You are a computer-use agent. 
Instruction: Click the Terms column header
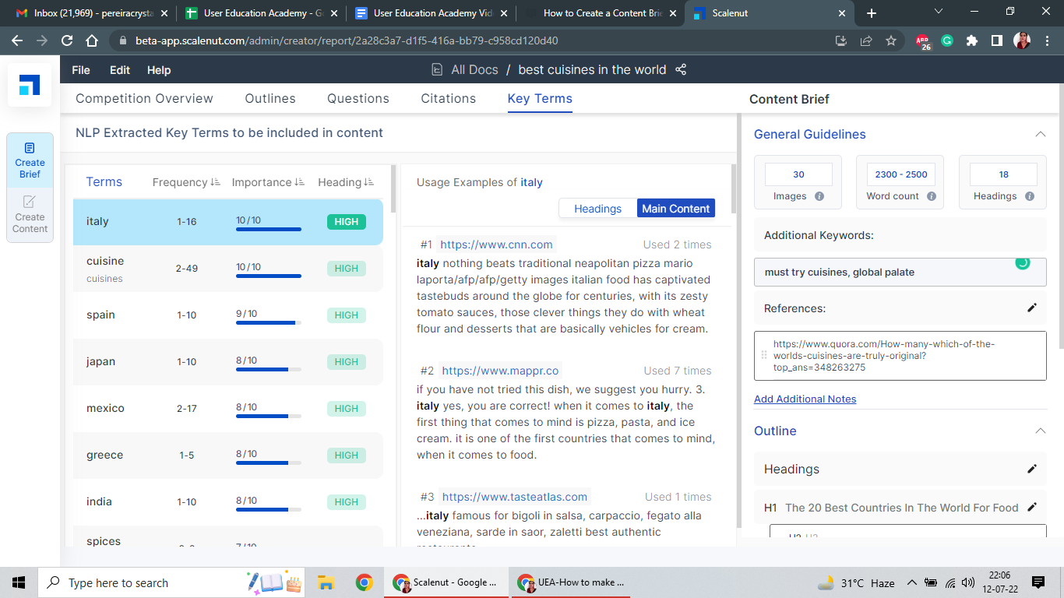click(104, 182)
